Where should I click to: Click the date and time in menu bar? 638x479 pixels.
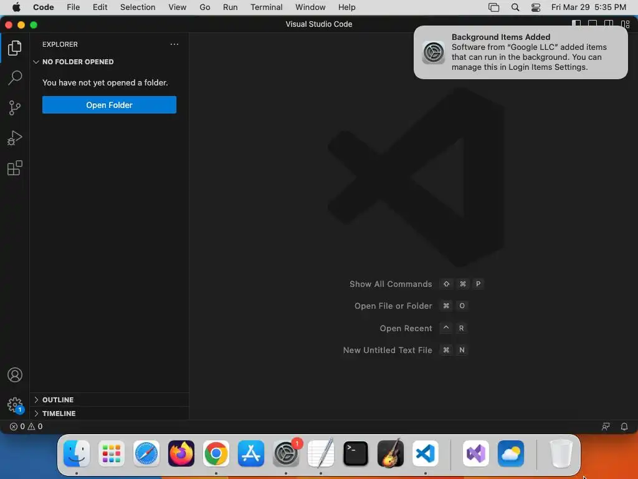click(x=588, y=7)
